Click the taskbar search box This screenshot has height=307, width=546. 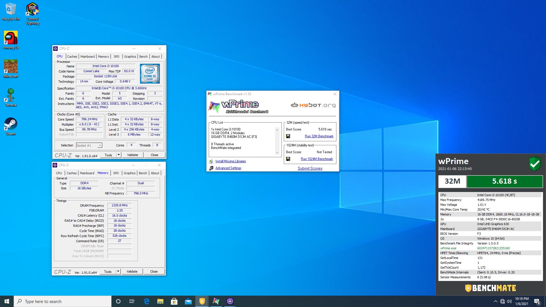[x=63, y=301]
